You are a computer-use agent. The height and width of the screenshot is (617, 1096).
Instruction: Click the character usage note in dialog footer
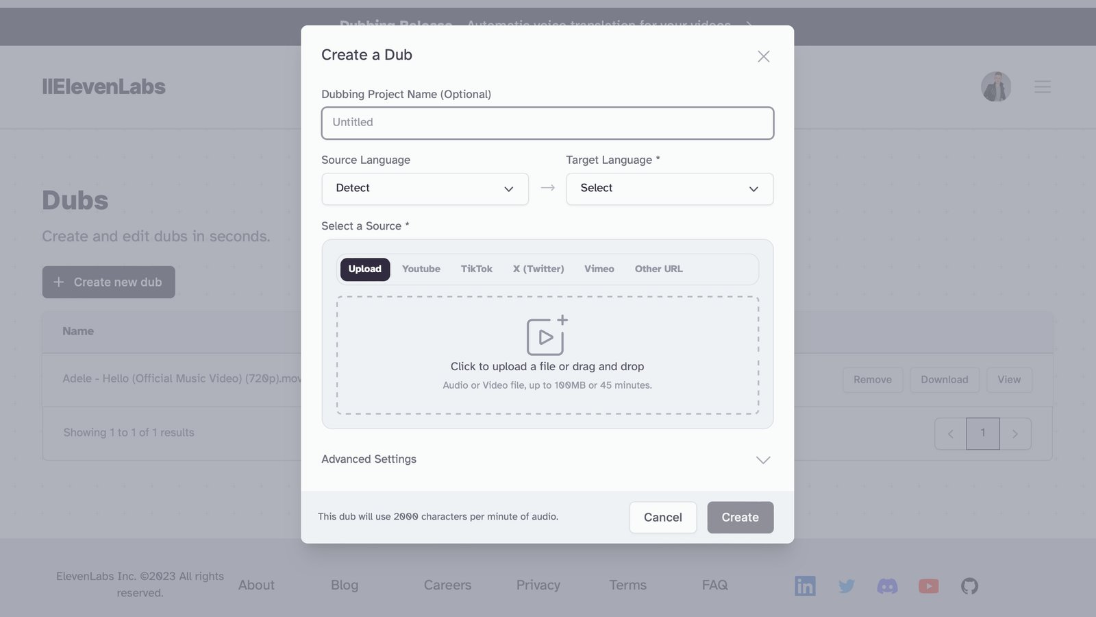point(438,516)
